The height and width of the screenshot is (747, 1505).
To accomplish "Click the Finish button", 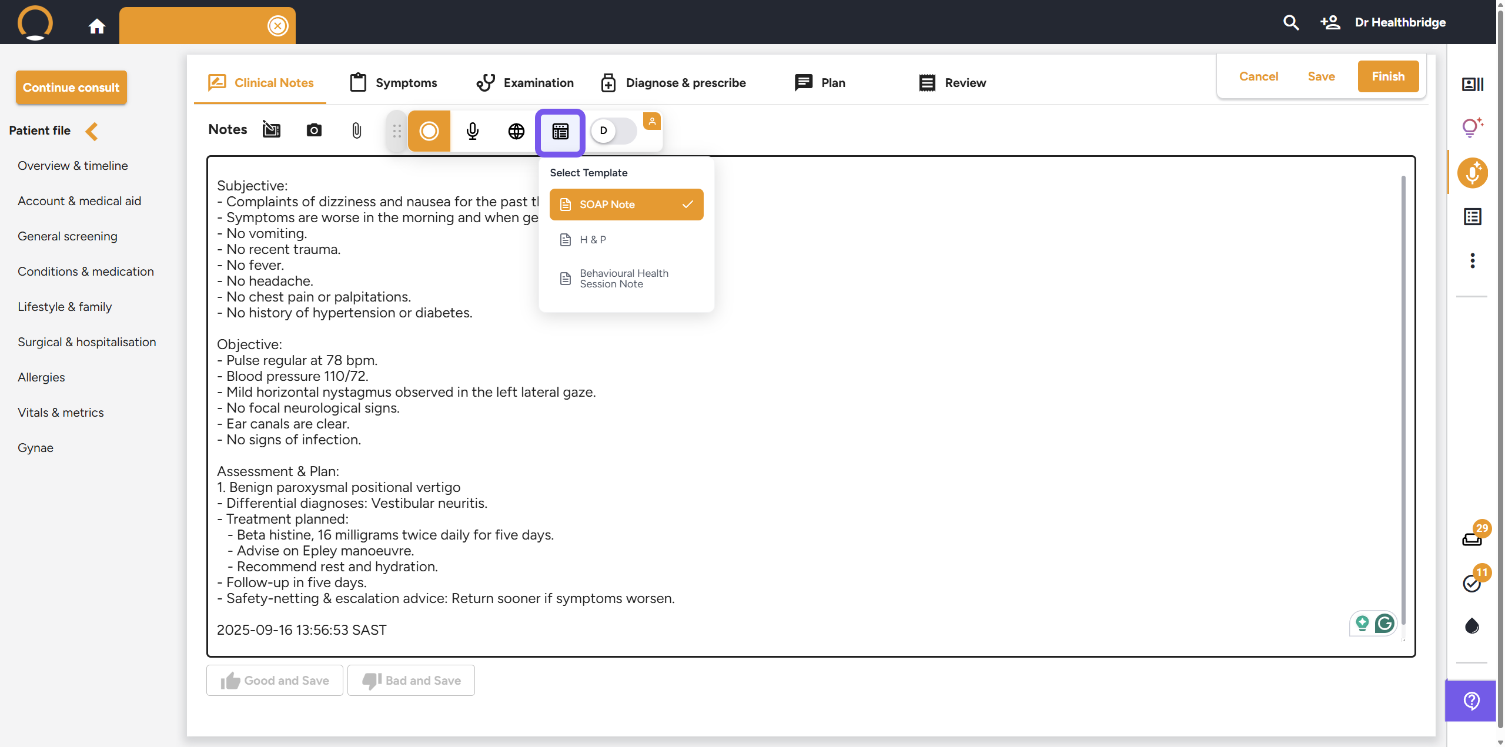I will point(1387,76).
